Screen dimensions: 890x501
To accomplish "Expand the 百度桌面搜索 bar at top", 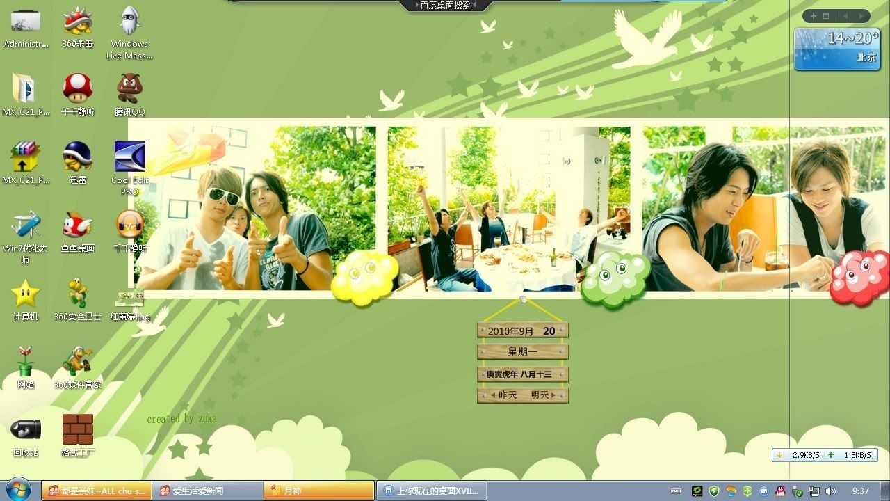I will pyautogui.click(x=446, y=6).
